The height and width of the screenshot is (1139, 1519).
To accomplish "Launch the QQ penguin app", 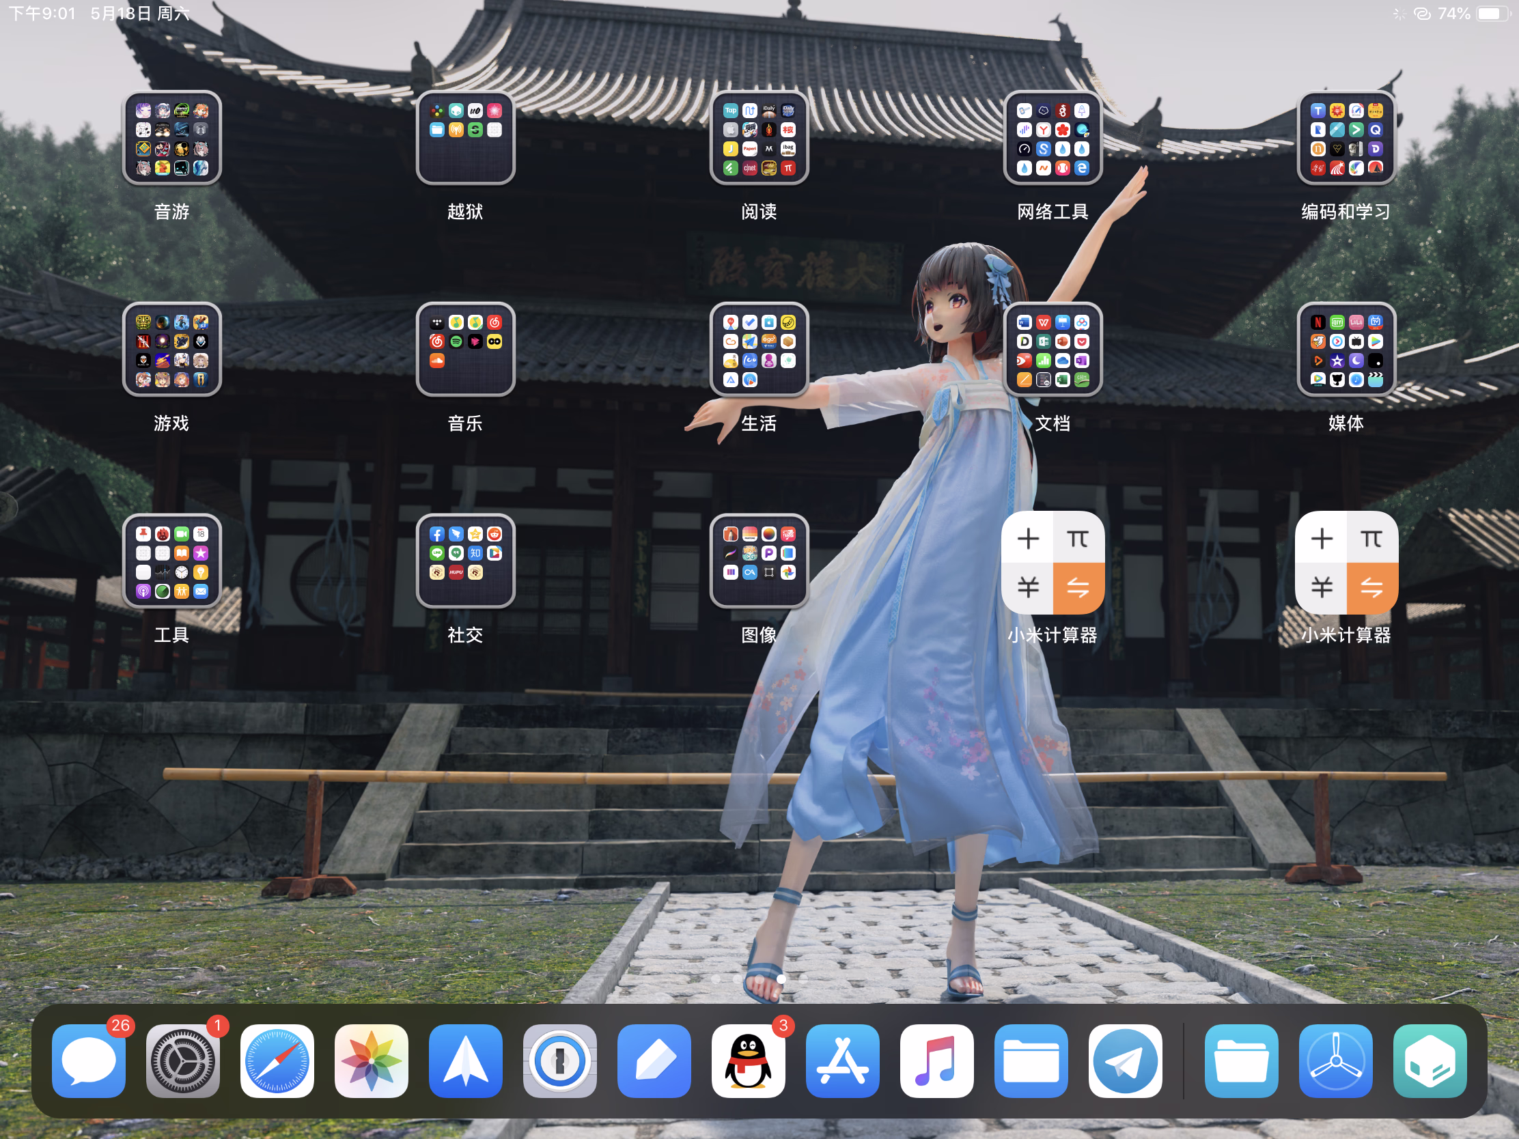I will [748, 1060].
